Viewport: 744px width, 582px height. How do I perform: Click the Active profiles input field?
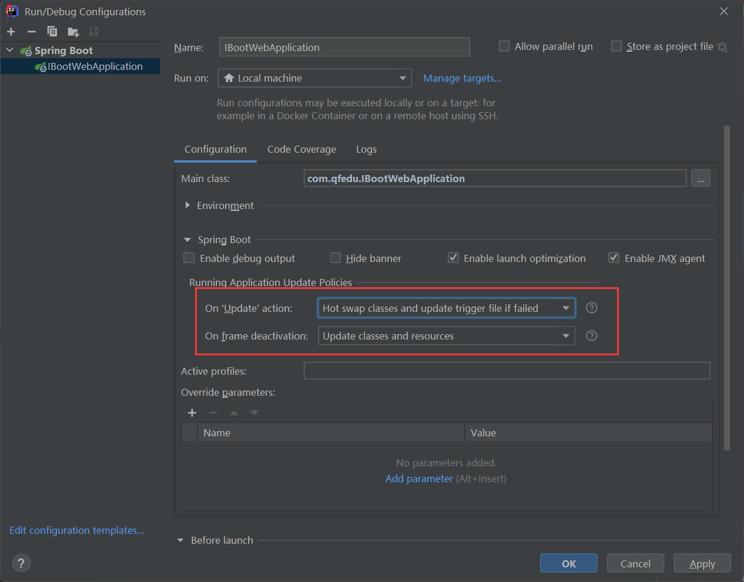pyautogui.click(x=507, y=371)
